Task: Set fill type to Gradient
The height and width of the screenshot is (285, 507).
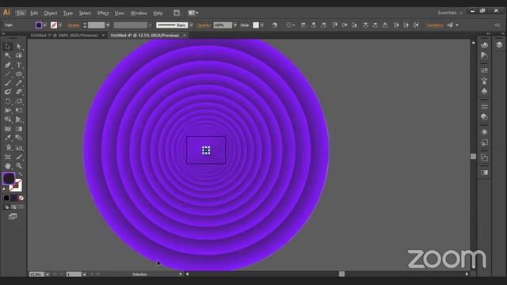Action: tap(13, 198)
